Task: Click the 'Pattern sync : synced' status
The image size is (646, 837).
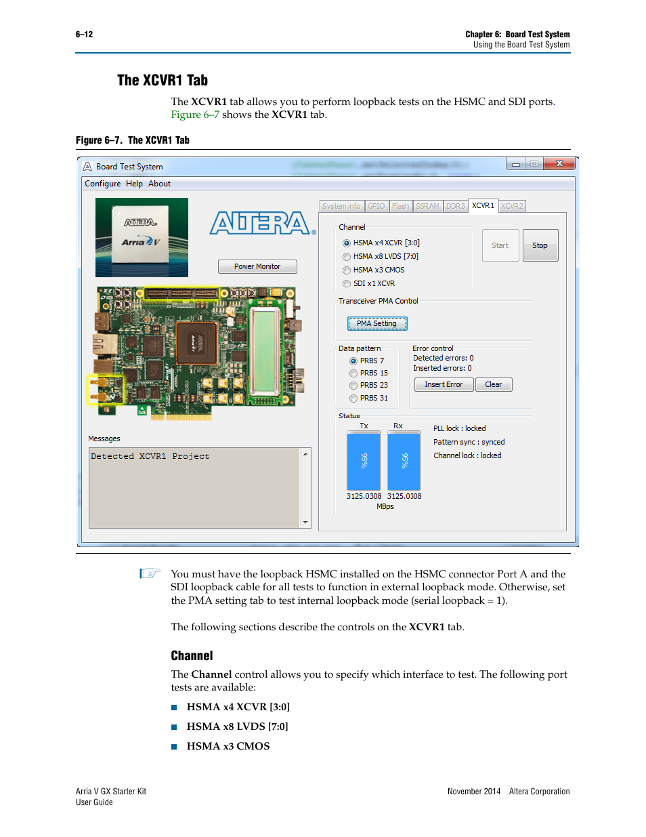Action: (469, 442)
